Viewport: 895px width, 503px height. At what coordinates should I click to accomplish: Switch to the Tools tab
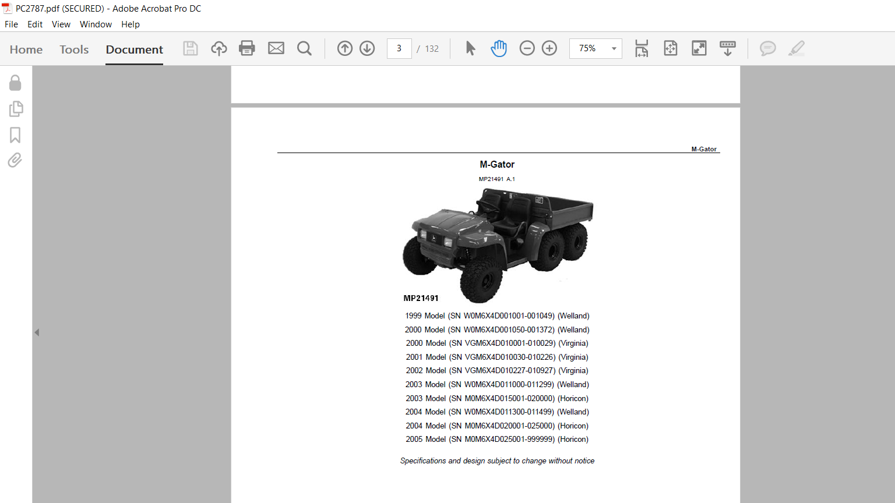click(x=74, y=49)
